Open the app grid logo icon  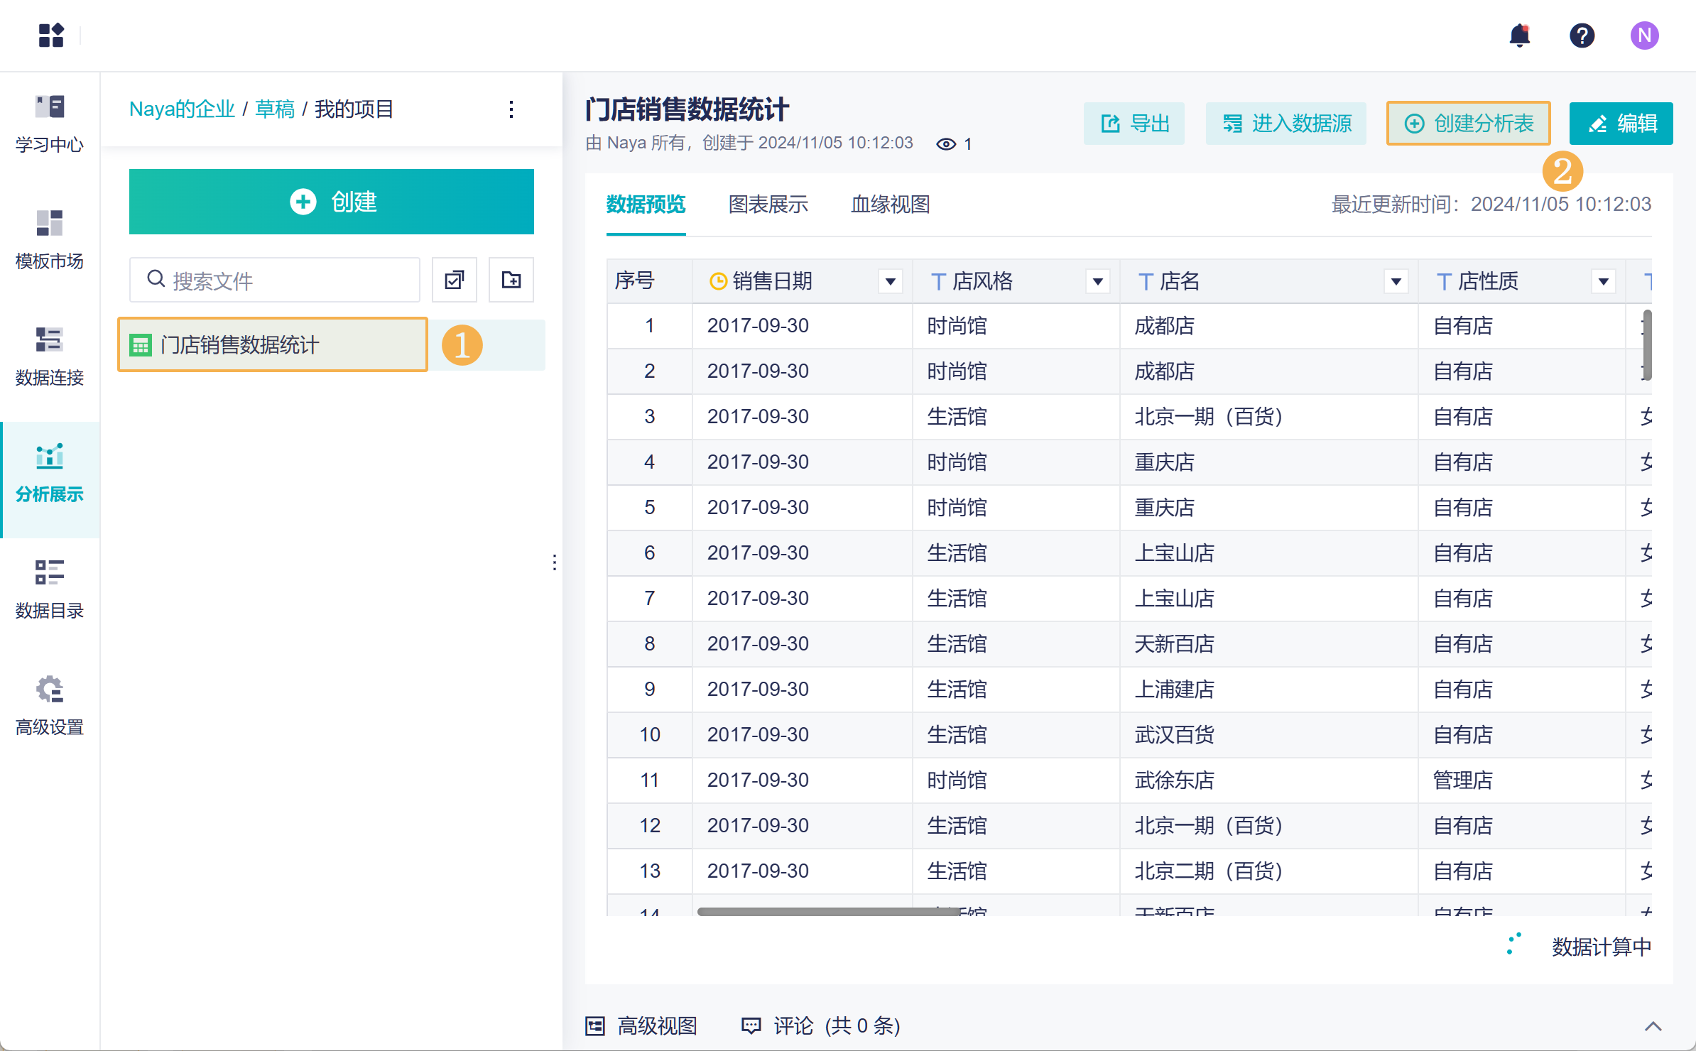51,35
